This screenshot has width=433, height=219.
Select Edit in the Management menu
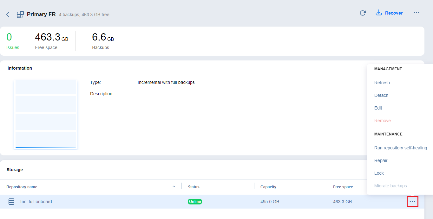(x=378, y=108)
